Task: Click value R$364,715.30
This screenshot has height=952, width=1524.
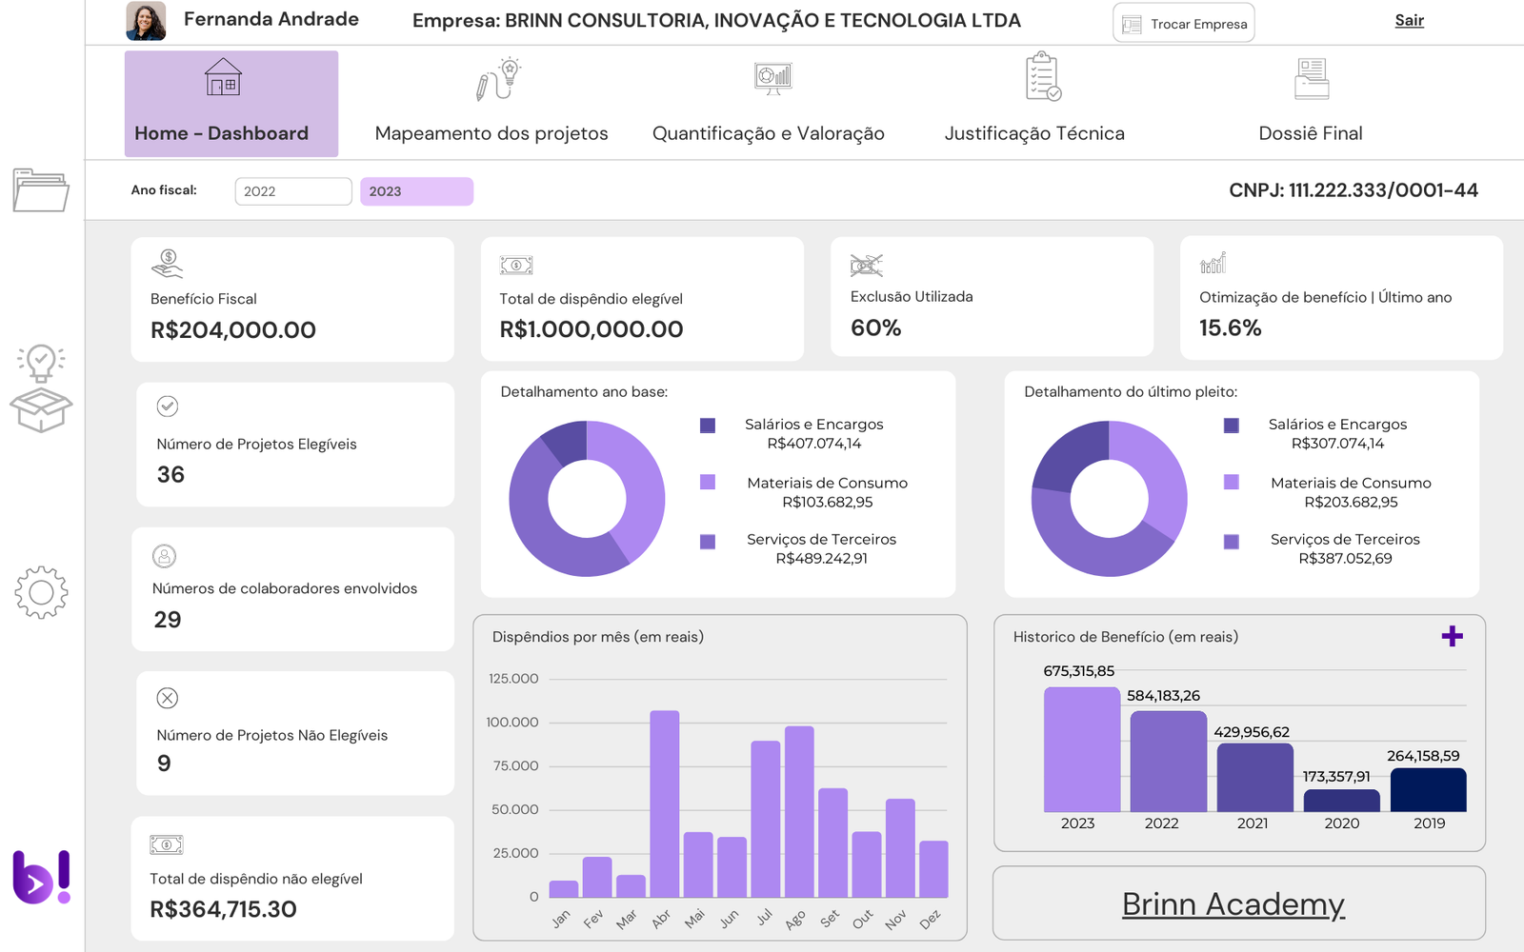Action: 223,909
